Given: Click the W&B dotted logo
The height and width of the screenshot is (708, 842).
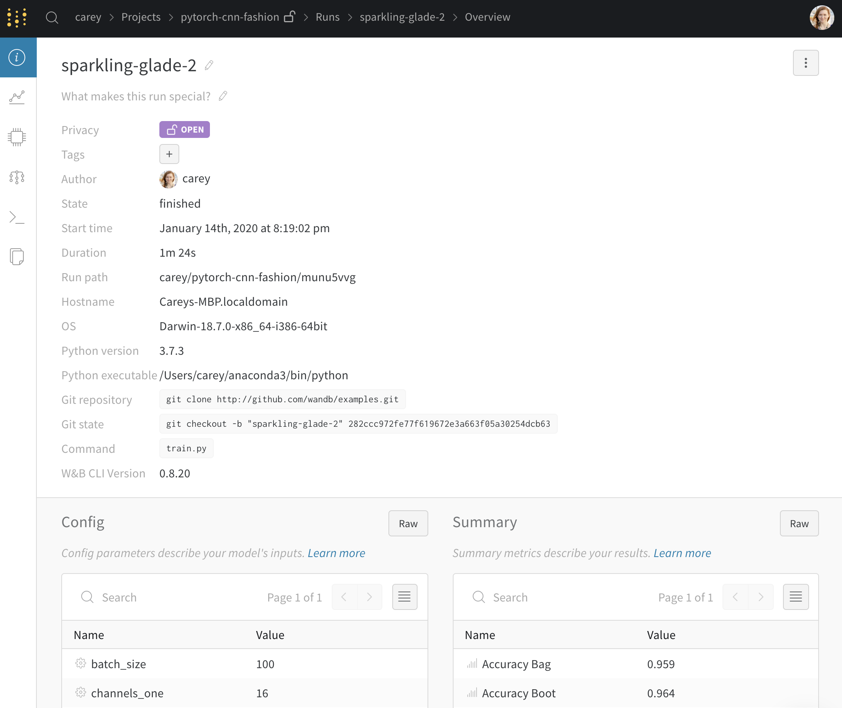Looking at the screenshot, I should pyautogui.click(x=17, y=17).
